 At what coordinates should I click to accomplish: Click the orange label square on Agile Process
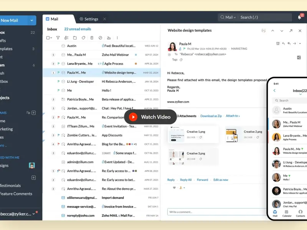pyautogui.click(x=136, y=64)
